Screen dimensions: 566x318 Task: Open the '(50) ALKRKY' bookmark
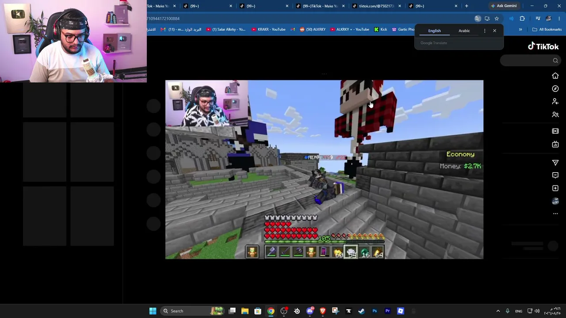click(313, 30)
